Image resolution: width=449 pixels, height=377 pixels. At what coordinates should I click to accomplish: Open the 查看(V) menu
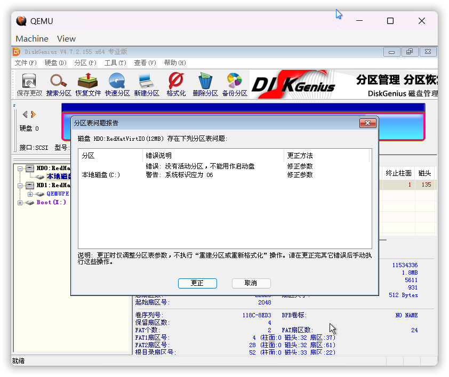tap(145, 63)
